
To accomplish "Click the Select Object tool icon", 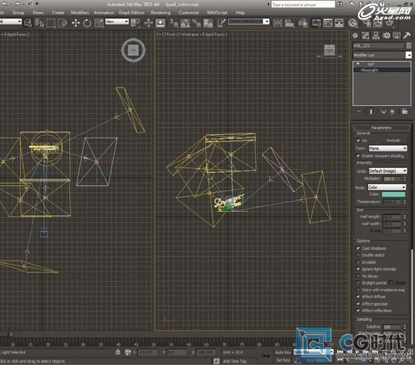I will coord(28,23).
